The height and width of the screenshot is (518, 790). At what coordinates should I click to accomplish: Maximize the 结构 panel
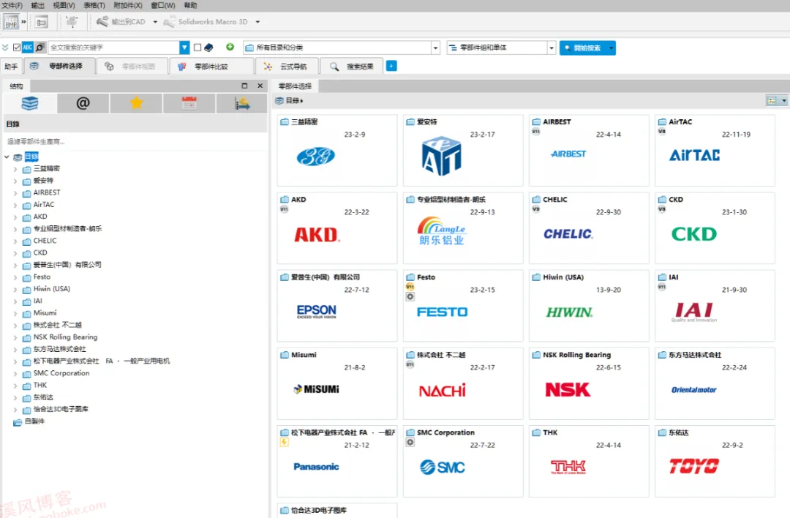coord(244,86)
